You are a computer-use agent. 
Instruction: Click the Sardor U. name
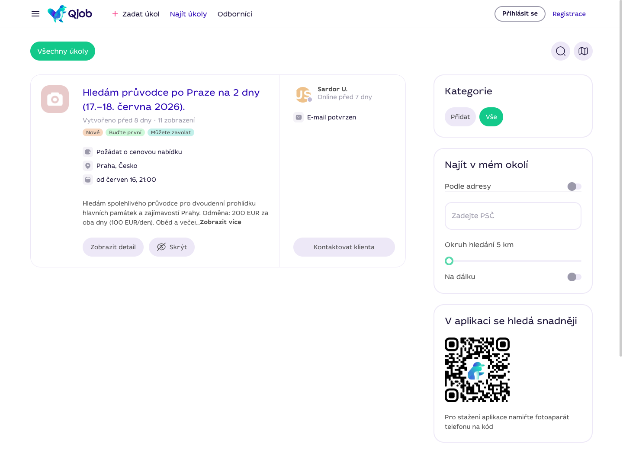332,89
